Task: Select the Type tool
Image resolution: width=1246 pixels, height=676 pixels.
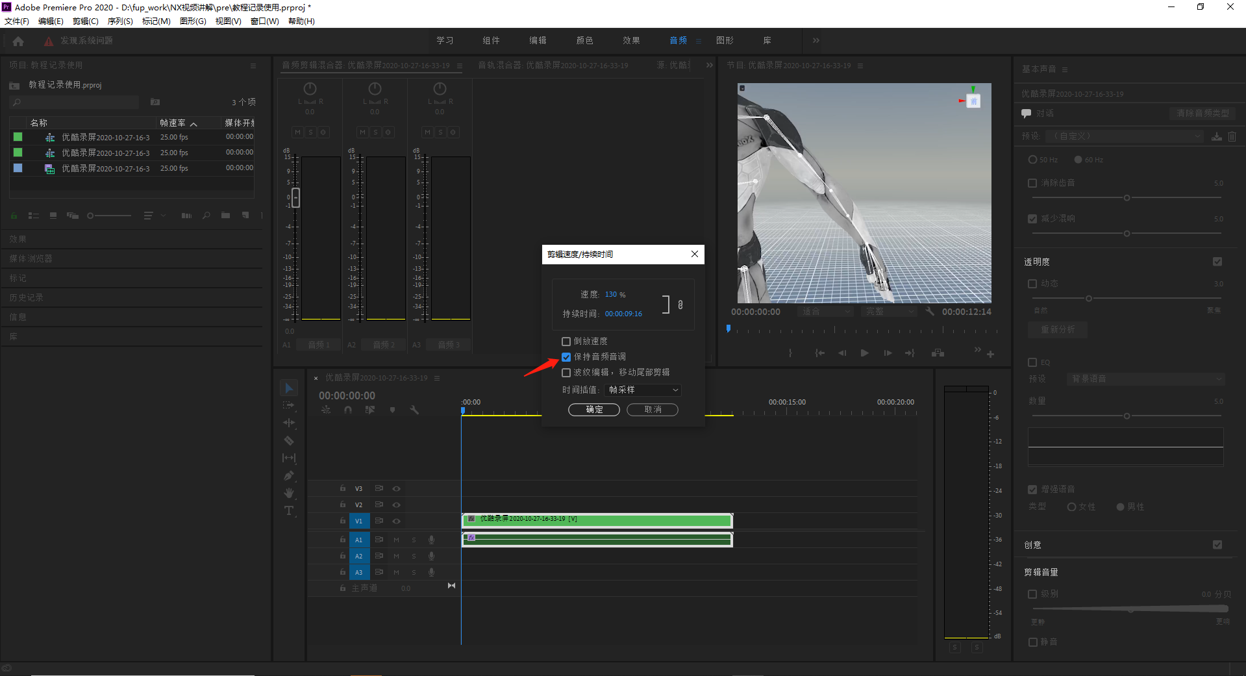Action: pyautogui.click(x=289, y=510)
